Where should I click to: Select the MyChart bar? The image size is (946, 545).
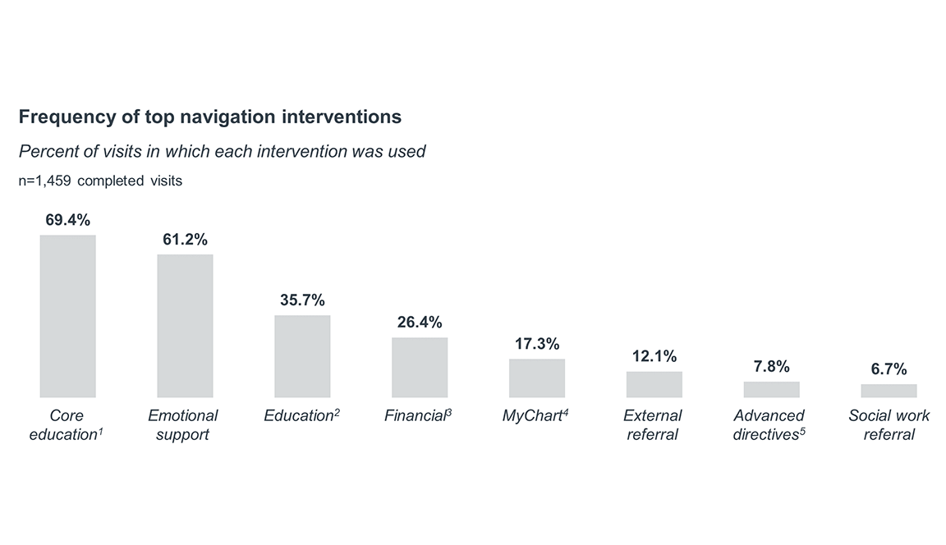point(537,378)
